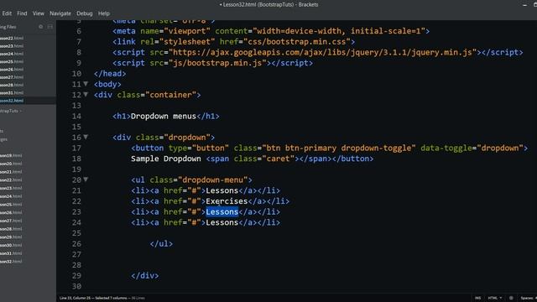Click the Spaces indentation setting
The height and width of the screenshot is (302, 537).
click(x=528, y=298)
